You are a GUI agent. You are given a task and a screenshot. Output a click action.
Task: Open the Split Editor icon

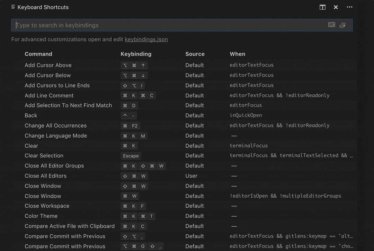tap(322, 7)
